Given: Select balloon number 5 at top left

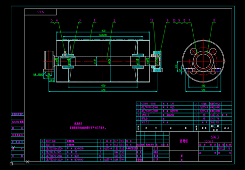Looking at the screenshot, I should 52,20.
